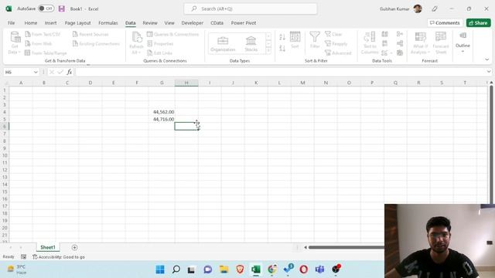Reapply the filter
Viewport: 495px width, 278px height.
click(336, 43)
